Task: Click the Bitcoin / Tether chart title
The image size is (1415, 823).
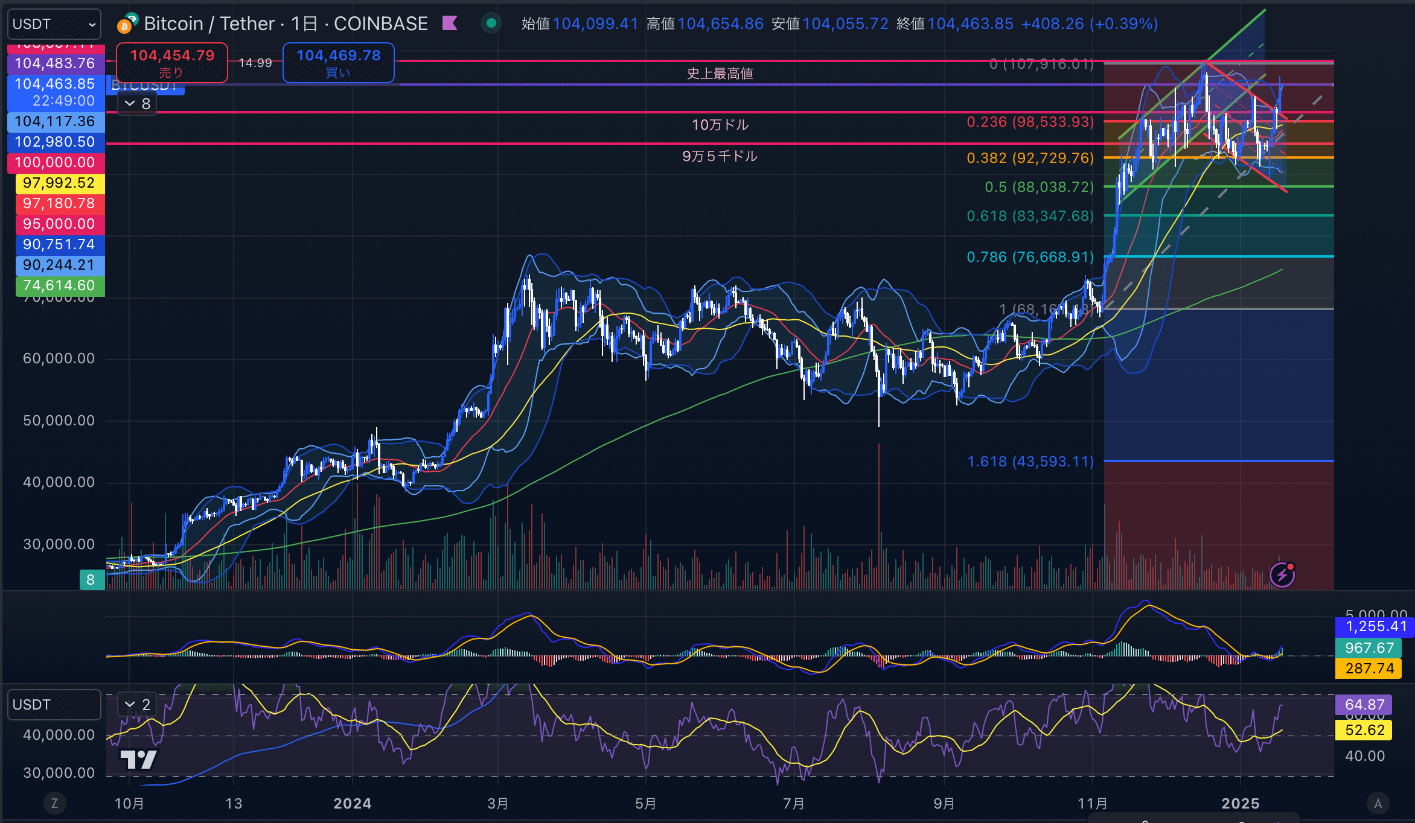Action: coord(286,24)
